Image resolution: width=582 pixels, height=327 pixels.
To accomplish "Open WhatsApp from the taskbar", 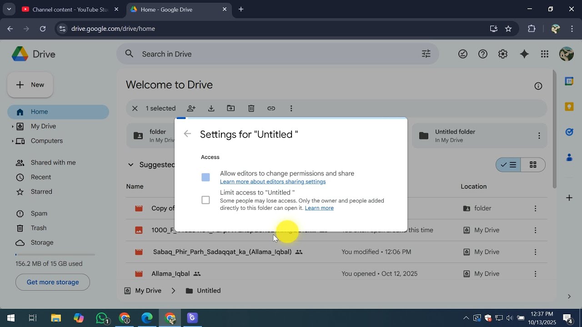I will coord(103,318).
